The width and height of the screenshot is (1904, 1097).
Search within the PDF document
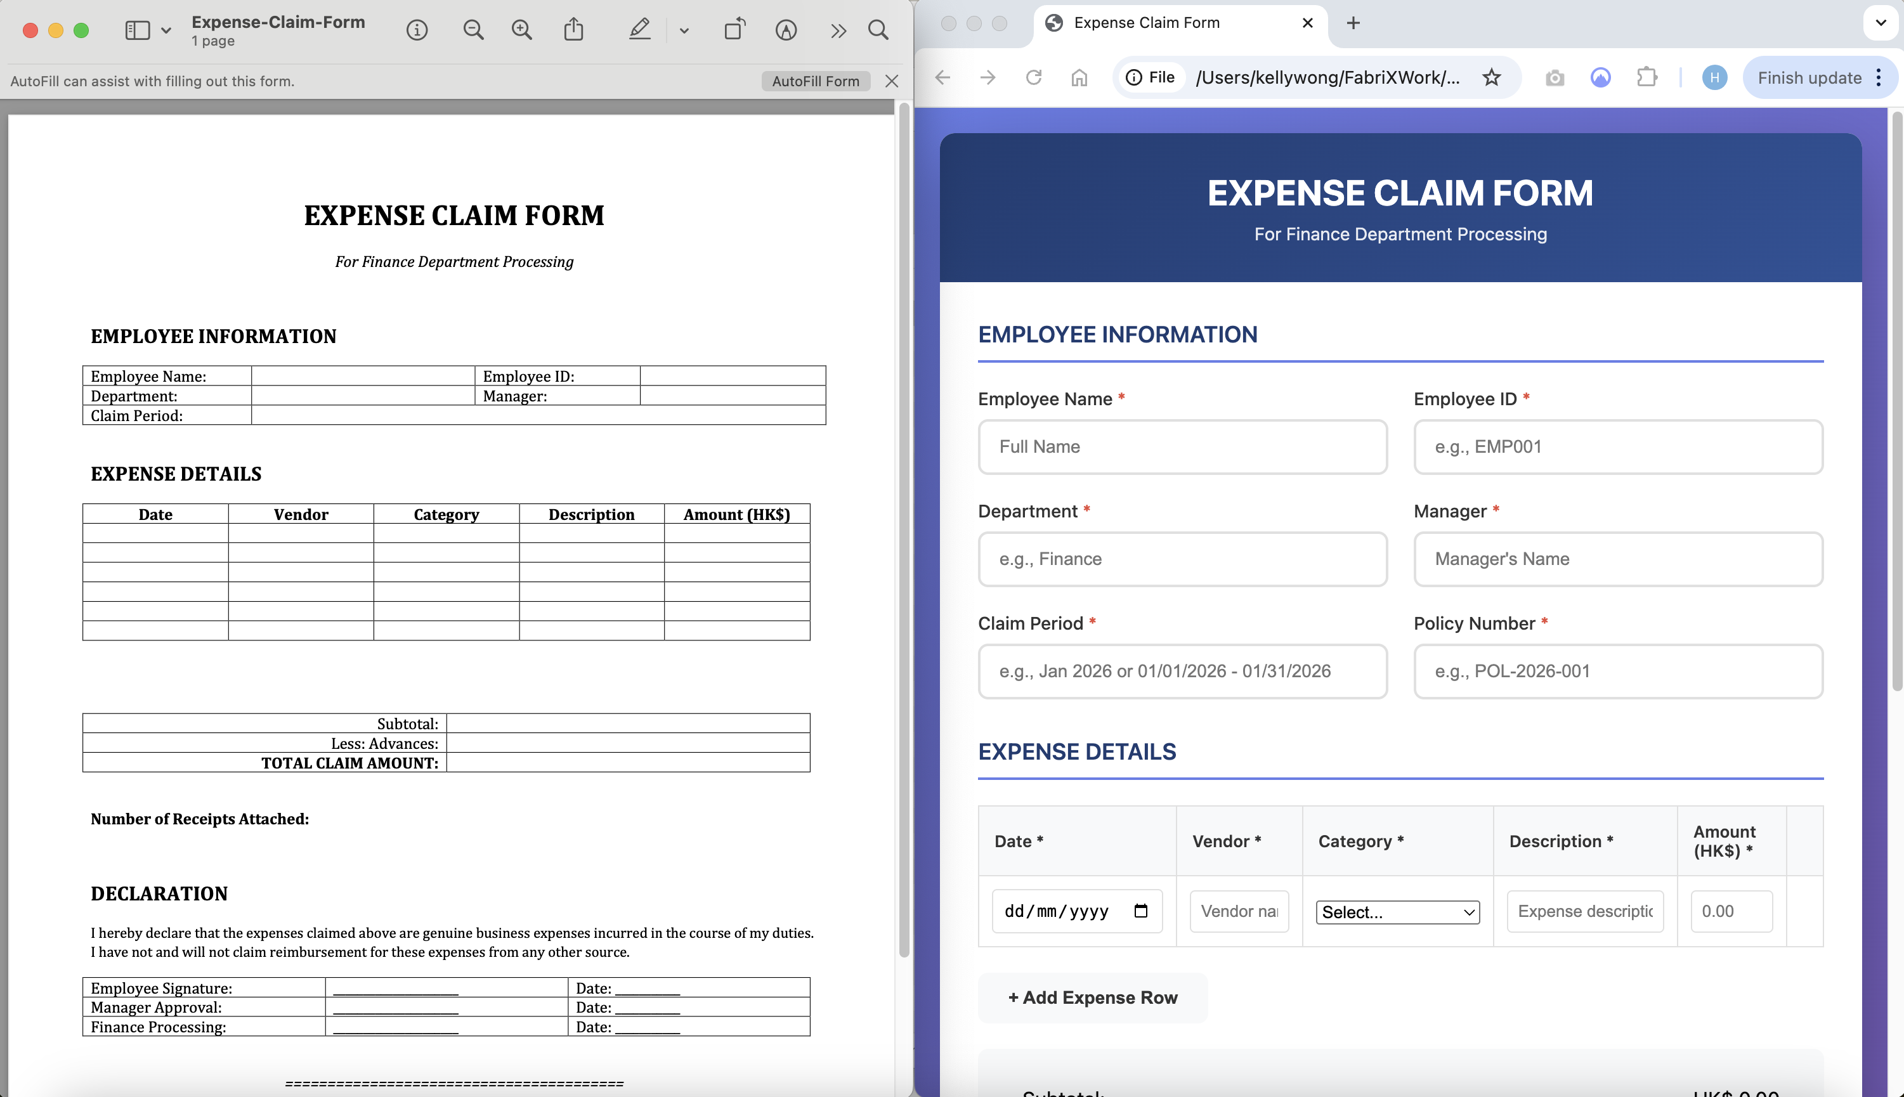click(878, 30)
